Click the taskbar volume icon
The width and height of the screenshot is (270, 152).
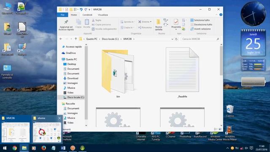pos(246,148)
